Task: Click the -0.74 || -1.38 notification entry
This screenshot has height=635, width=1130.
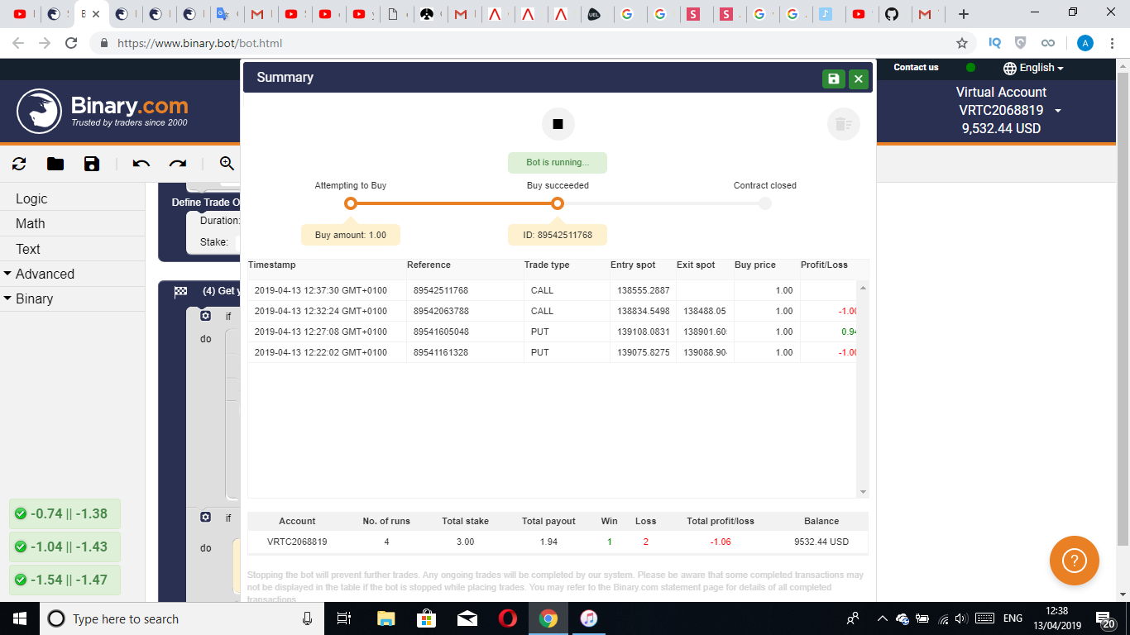Action: (x=65, y=513)
